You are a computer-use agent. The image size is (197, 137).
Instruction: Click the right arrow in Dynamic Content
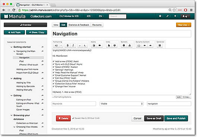point(150,45)
